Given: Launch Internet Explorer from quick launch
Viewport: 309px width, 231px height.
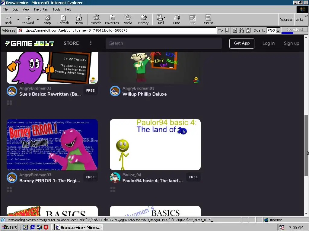Looking at the screenshot, I should coord(32,227).
